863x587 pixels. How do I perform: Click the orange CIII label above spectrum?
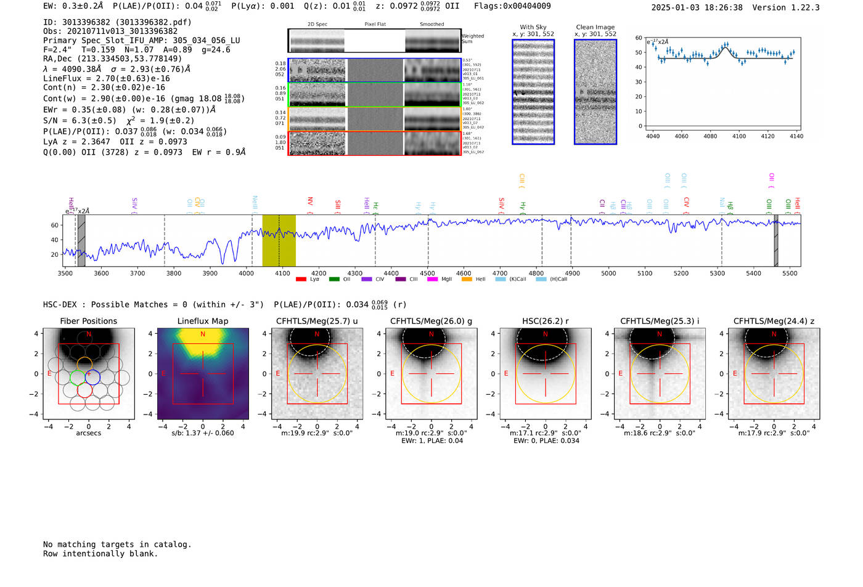(522, 180)
